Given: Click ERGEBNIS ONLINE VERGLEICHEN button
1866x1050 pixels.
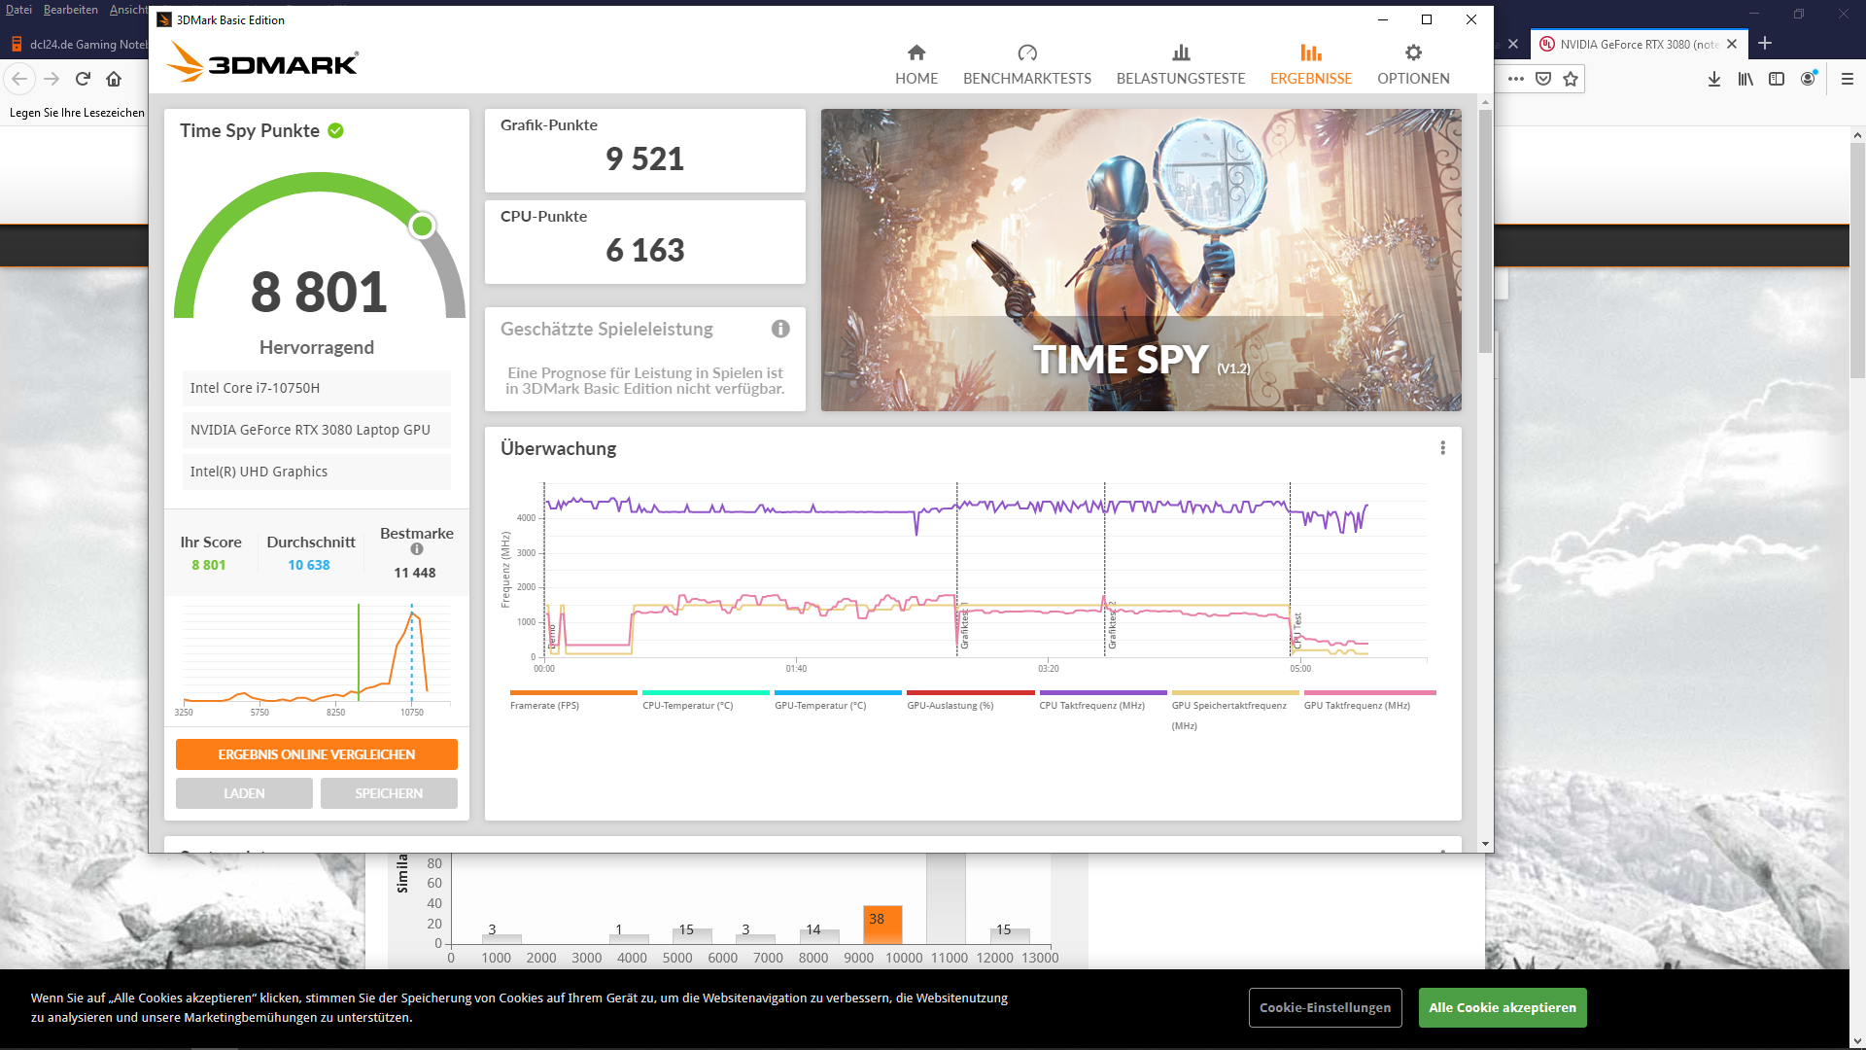Looking at the screenshot, I should coord(316,754).
